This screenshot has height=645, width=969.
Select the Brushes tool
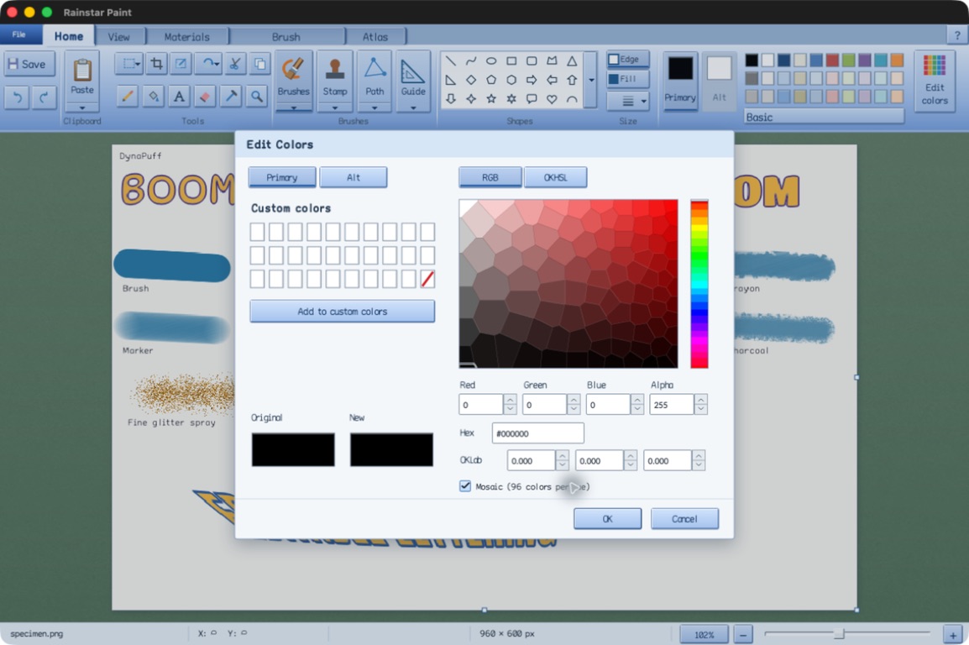pyautogui.click(x=293, y=76)
